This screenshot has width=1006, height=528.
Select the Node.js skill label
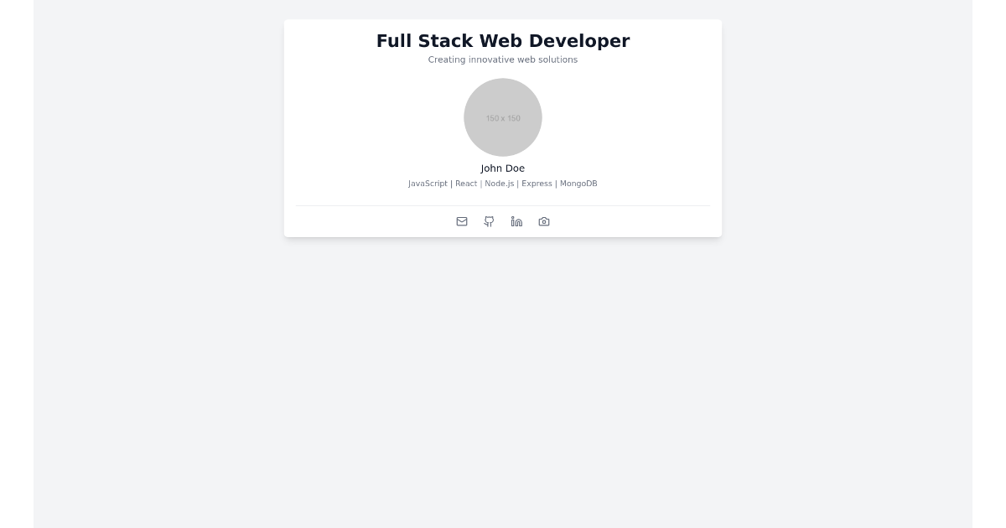[500, 184]
